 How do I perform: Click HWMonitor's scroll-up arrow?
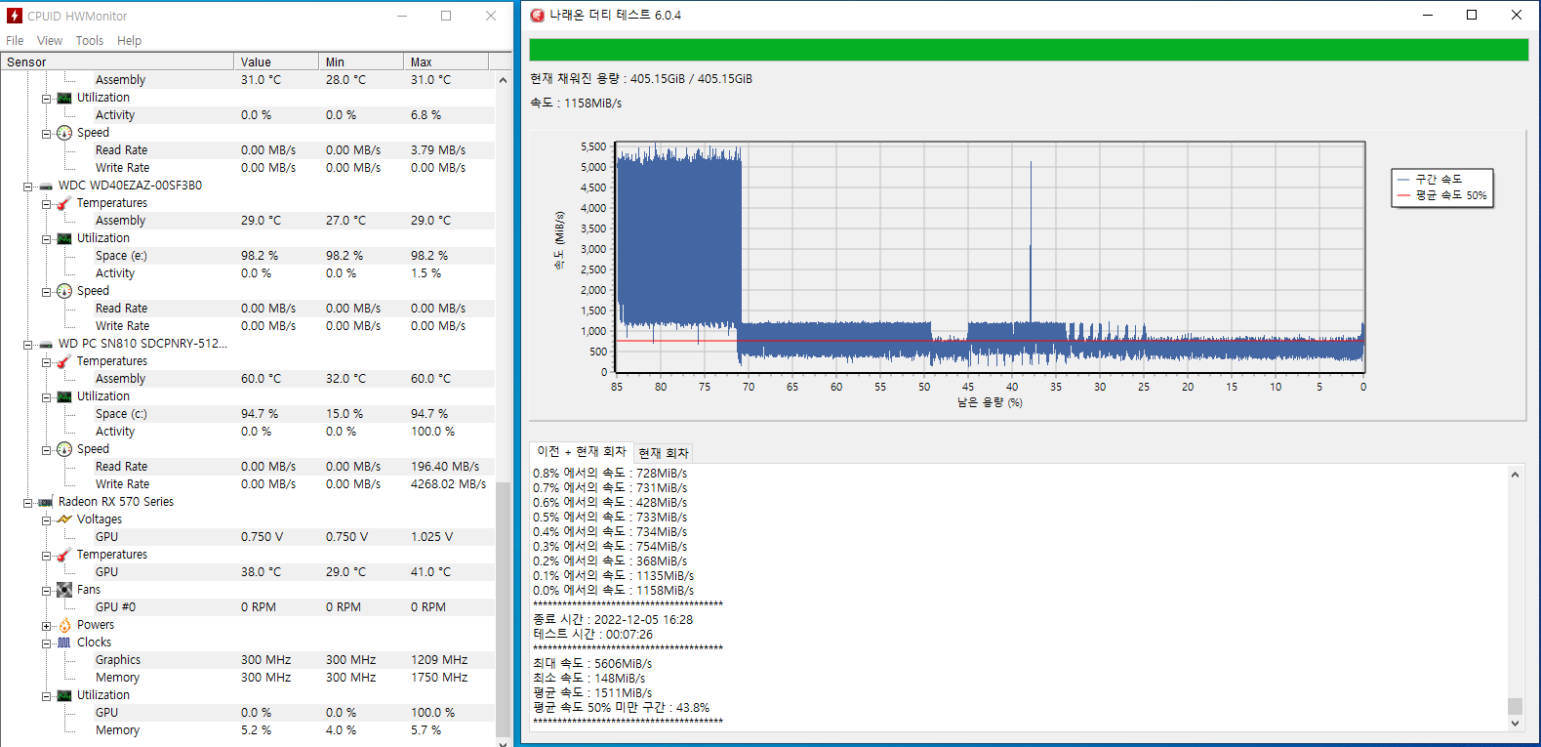503,80
